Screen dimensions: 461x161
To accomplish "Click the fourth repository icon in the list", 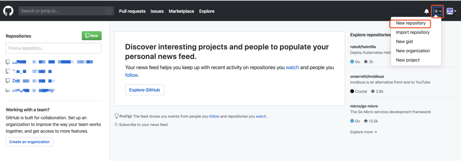I will 8,90.
